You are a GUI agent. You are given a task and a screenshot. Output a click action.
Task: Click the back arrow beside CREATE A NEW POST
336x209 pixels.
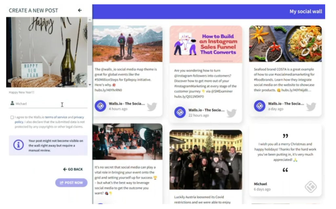[79, 11]
